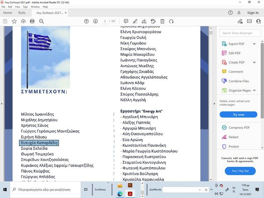Open the Edit menu
The width and height of the screenshot is (264, 198).
(10, 7)
